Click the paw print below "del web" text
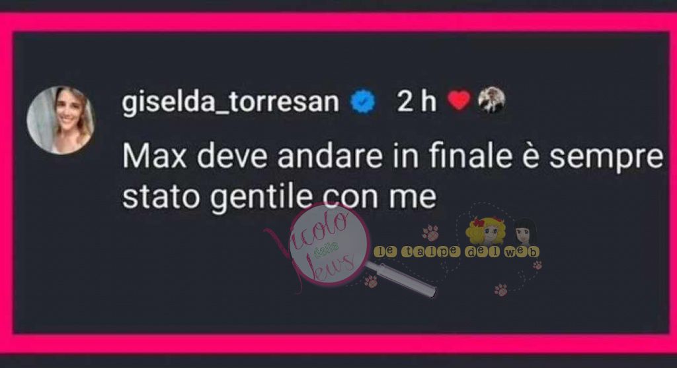The image size is (677, 368). coord(501,290)
